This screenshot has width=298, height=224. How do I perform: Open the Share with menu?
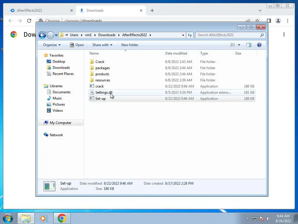click(x=102, y=45)
